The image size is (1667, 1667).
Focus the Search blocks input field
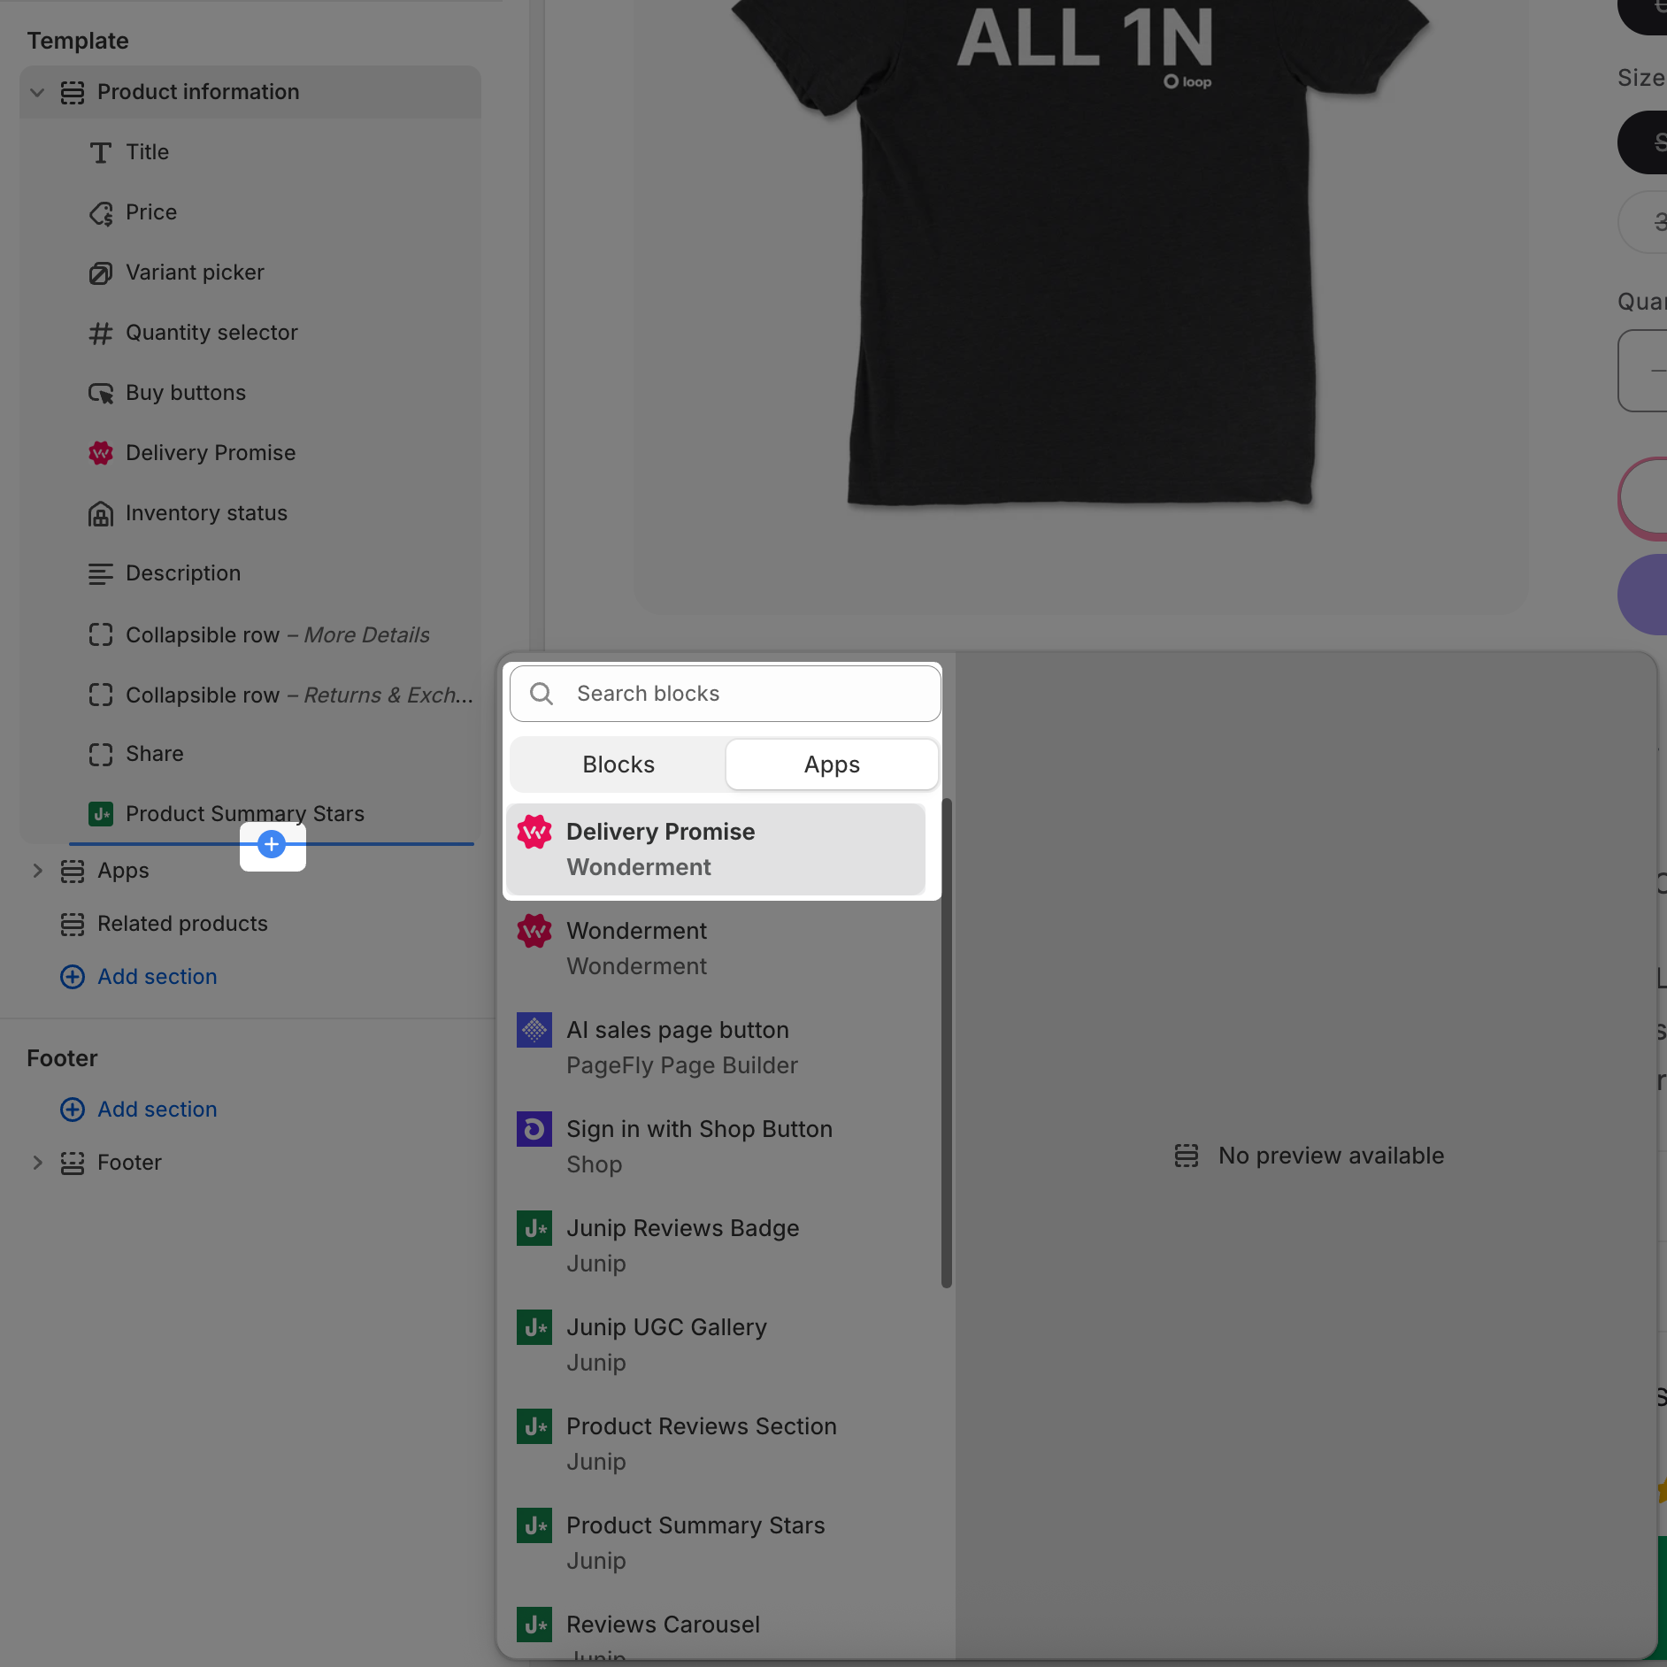[x=726, y=694]
